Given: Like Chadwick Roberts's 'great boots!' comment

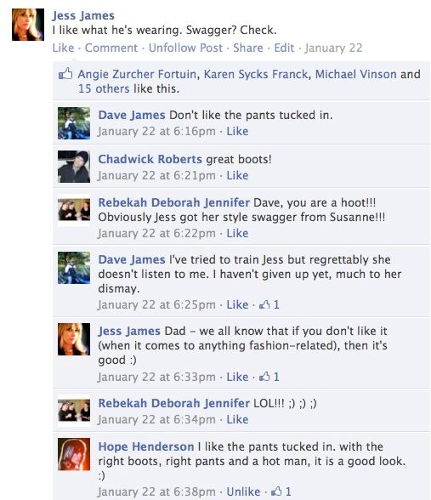Looking at the screenshot, I should (x=237, y=175).
